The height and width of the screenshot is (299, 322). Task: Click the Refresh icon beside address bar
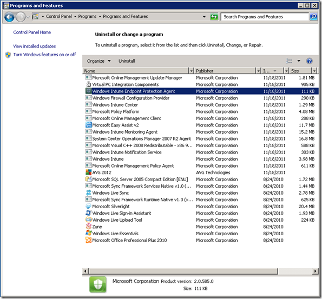coord(214,17)
